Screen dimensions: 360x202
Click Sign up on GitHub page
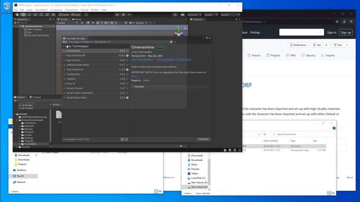[x=346, y=33]
